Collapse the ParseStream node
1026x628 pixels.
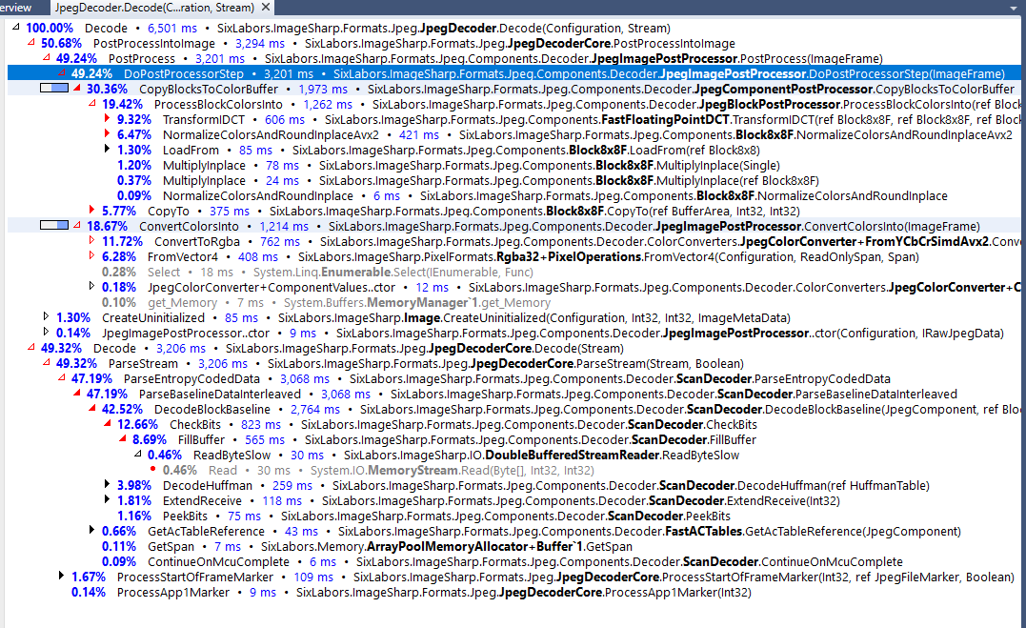pos(46,362)
